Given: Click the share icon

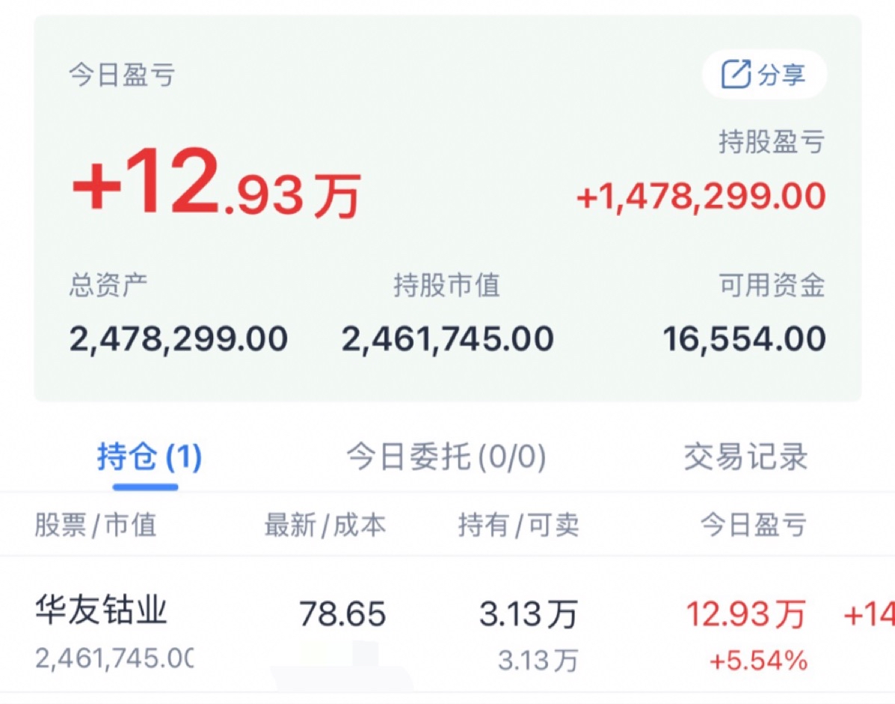Looking at the screenshot, I should pyautogui.click(x=736, y=75).
